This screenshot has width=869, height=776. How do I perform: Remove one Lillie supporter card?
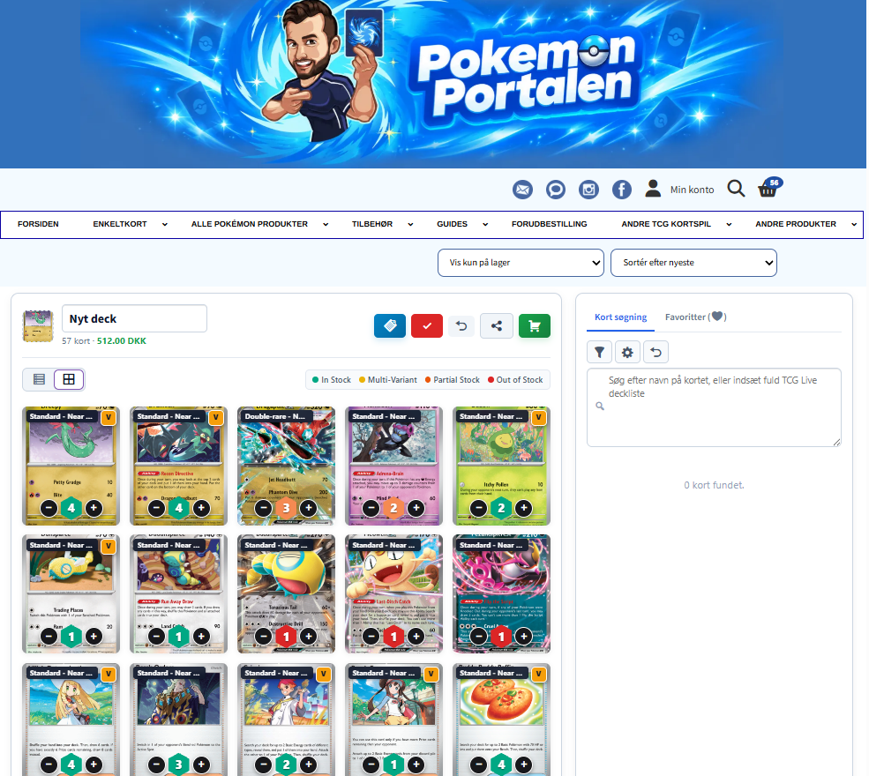coord(49,765)
